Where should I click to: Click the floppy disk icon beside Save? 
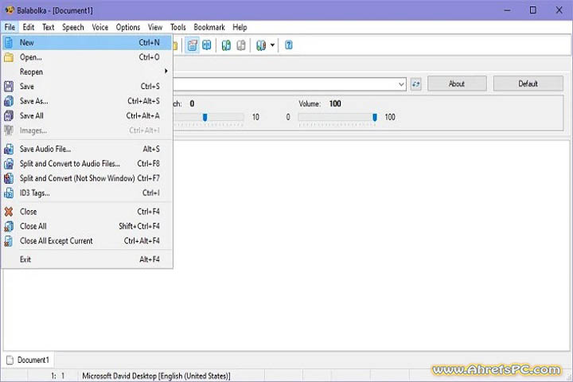pos(9,87)
